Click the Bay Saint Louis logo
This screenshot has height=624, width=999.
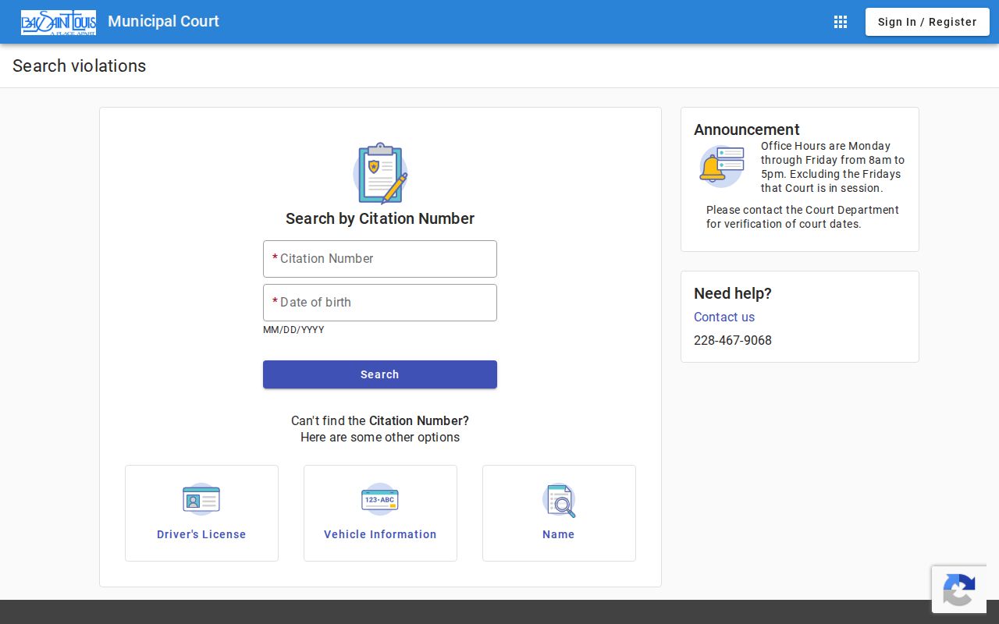pyautogui.click(x=59, y=23)
